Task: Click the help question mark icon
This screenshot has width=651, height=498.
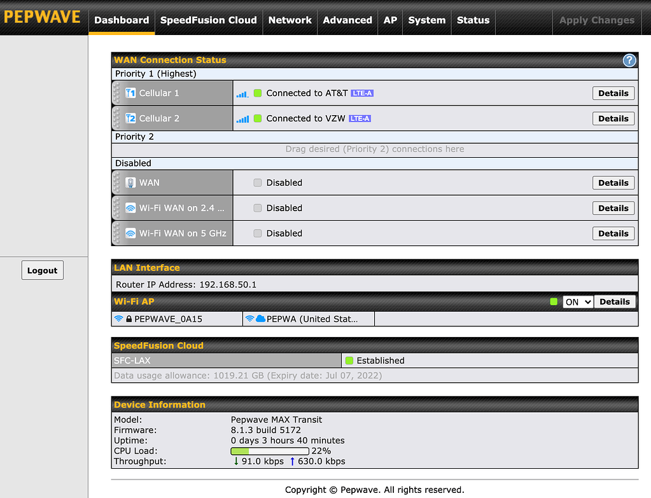Action: coord(629,60)
